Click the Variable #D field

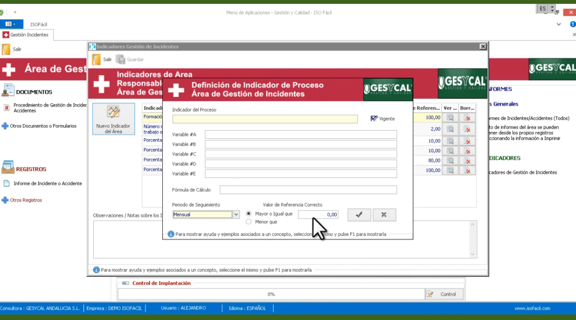pyautogui.click(x=301, y=164)
